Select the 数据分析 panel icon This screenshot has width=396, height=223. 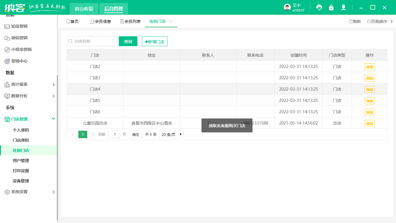7,96
